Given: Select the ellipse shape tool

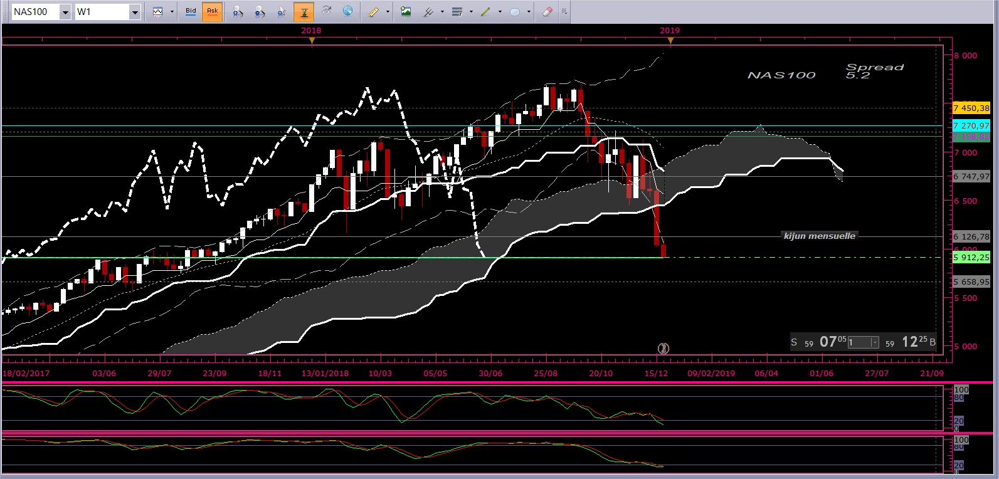Looking at the screenshot, I should pyautogui.click(x=515, y=12).
